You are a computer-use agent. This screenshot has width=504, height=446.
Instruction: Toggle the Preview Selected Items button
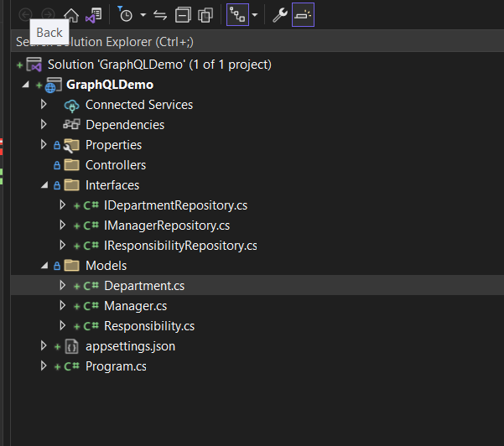tap(303, 14)
